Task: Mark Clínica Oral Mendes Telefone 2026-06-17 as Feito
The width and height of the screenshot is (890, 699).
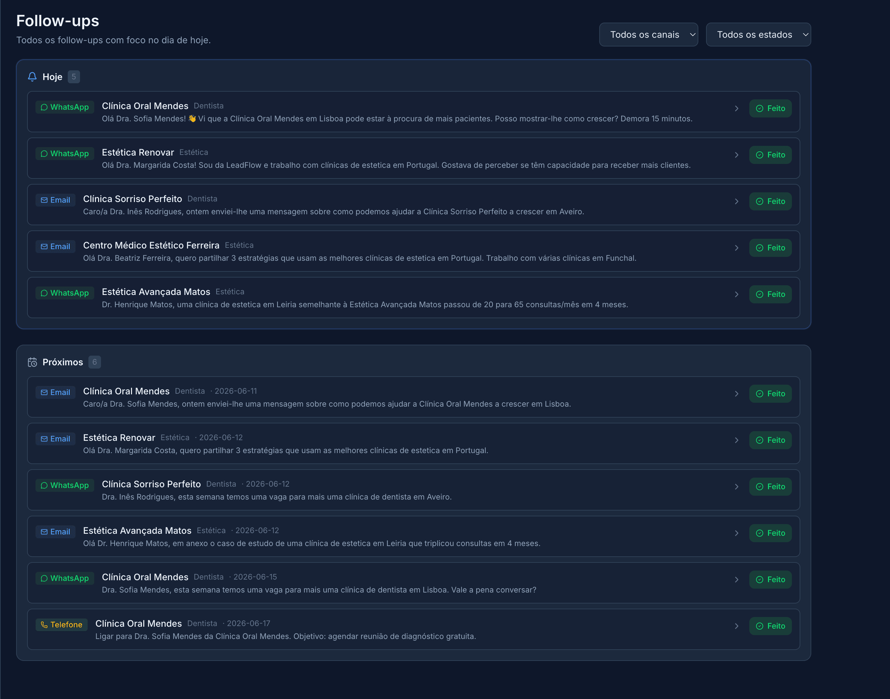Action: (x=770, y=626)
